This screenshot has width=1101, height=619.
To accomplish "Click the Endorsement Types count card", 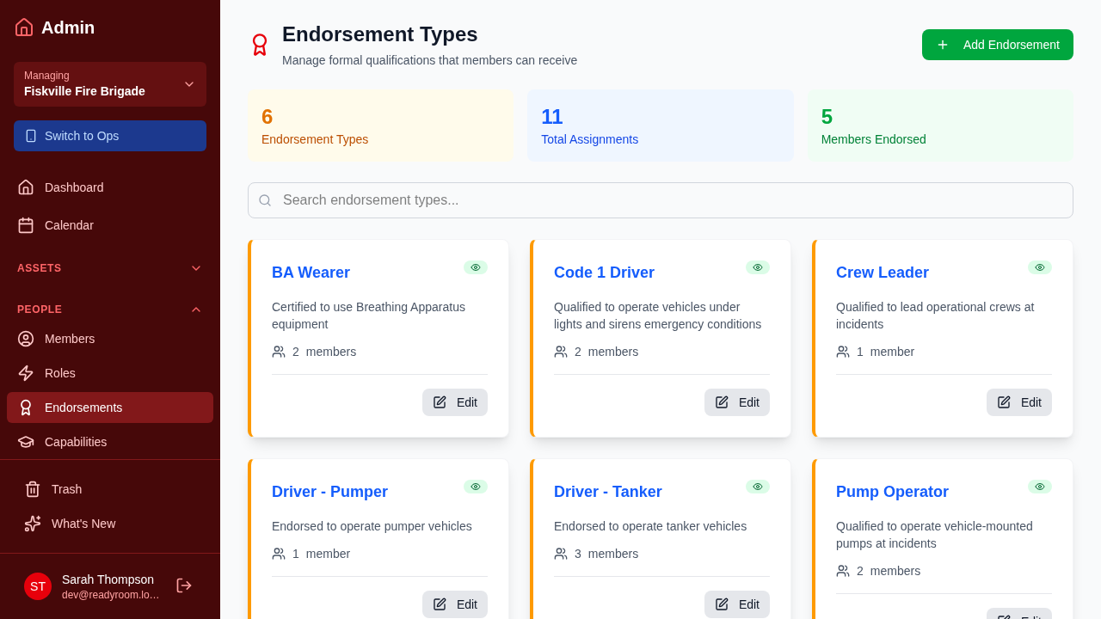I will 381,126.
